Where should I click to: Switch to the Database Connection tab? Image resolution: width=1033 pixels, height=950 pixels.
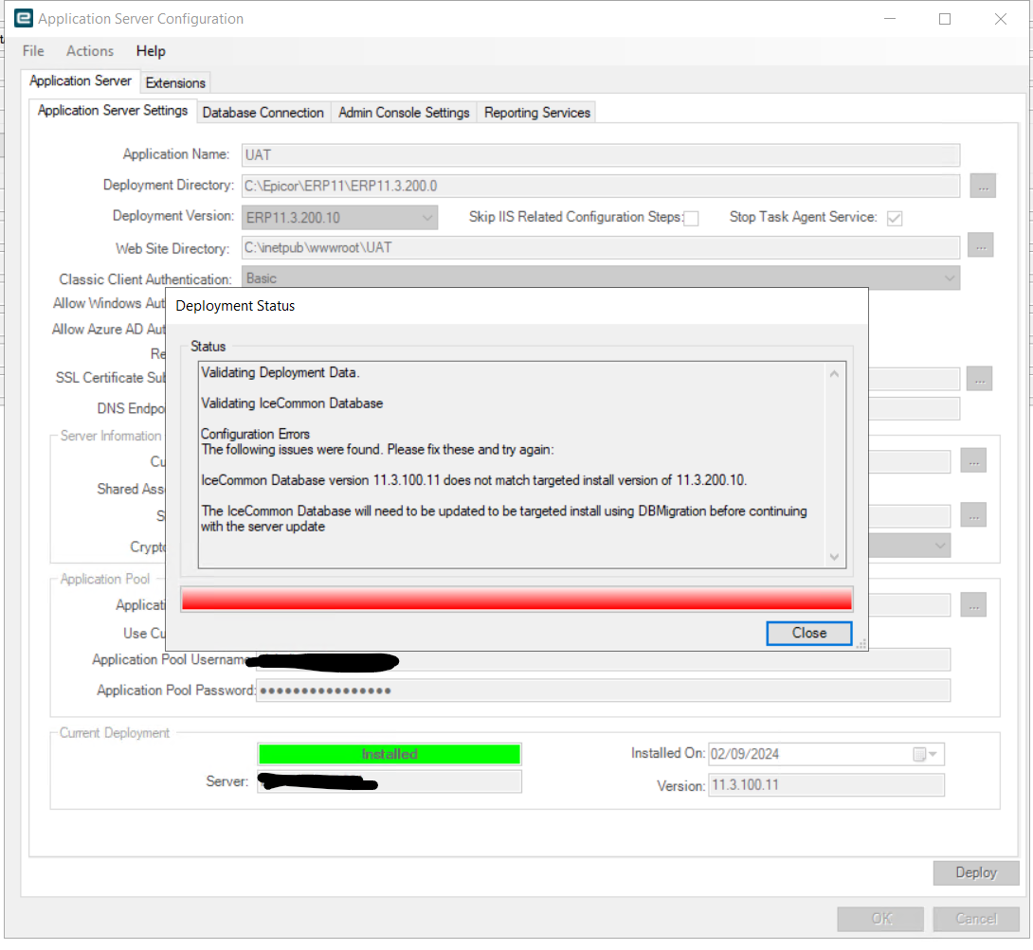pos(263,113)
